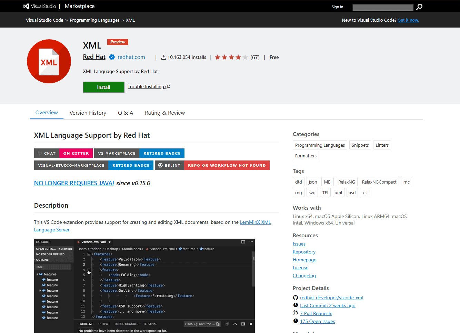The height and width of the screenshot is (333, 460).
Task: Click the xsd tag
Action: [352, 192]
